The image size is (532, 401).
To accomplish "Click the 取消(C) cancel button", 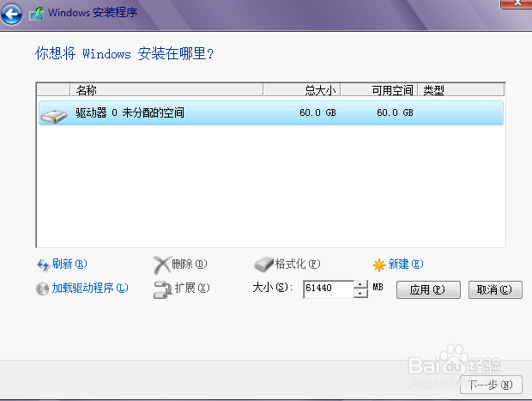I will click(495, 289).
